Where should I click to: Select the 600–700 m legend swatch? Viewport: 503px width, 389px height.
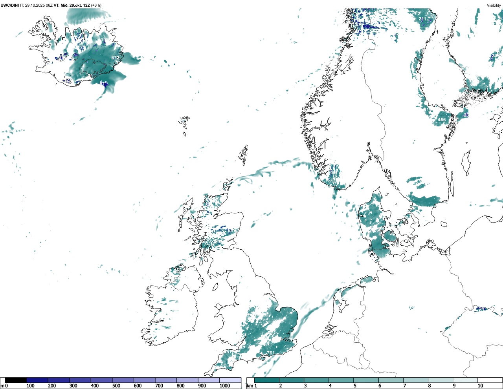pyautogui.click(x=144, y=380)
